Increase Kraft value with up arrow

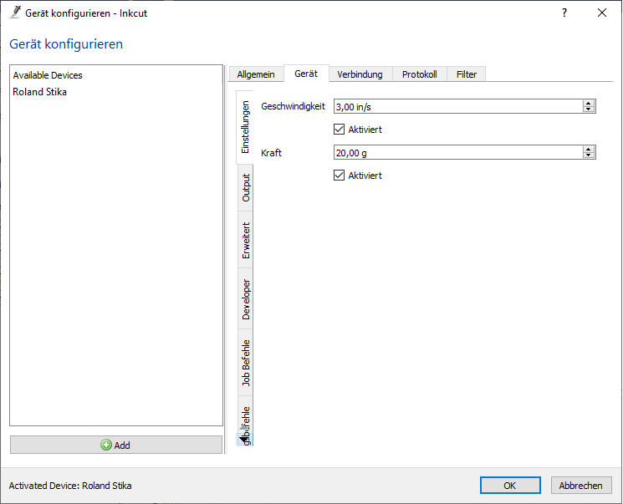[589, 149]
